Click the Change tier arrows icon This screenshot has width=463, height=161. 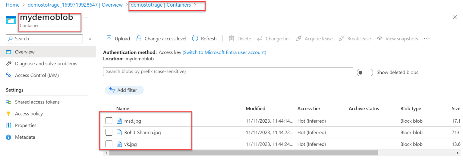(x=260, y=39)
